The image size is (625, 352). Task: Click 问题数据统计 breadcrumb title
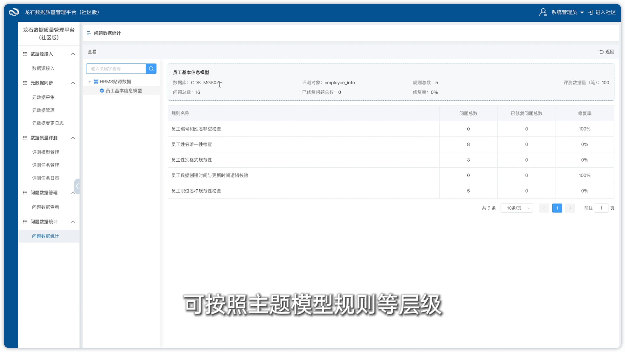107,33
